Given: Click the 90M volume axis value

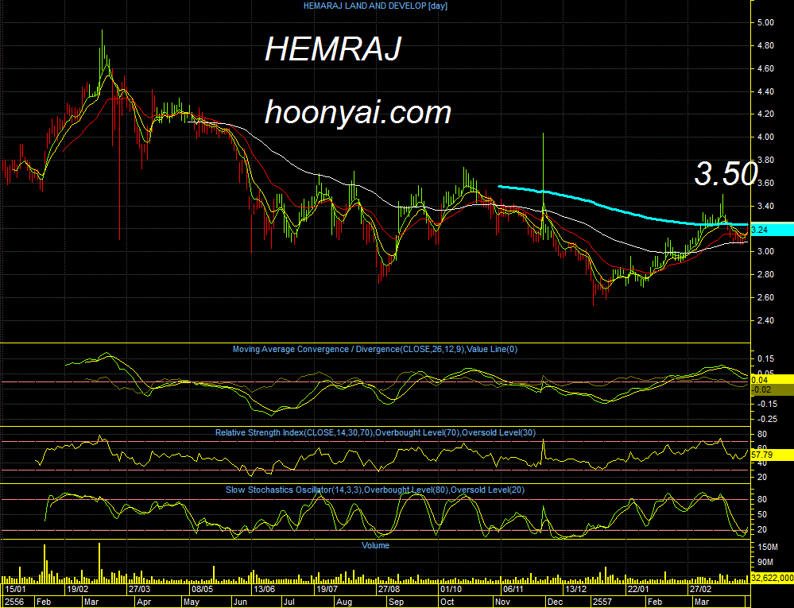Looking at the screenshot, I should click(765, 563).
